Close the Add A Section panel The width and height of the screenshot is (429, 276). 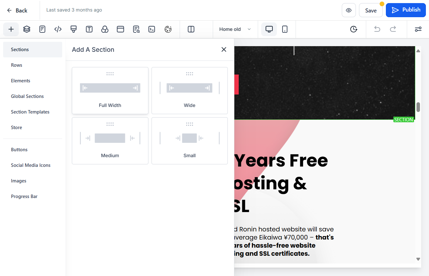coord(224,50)
